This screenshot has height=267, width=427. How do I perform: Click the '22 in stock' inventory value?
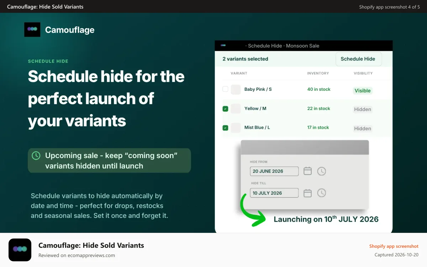[x=319, y=109]
